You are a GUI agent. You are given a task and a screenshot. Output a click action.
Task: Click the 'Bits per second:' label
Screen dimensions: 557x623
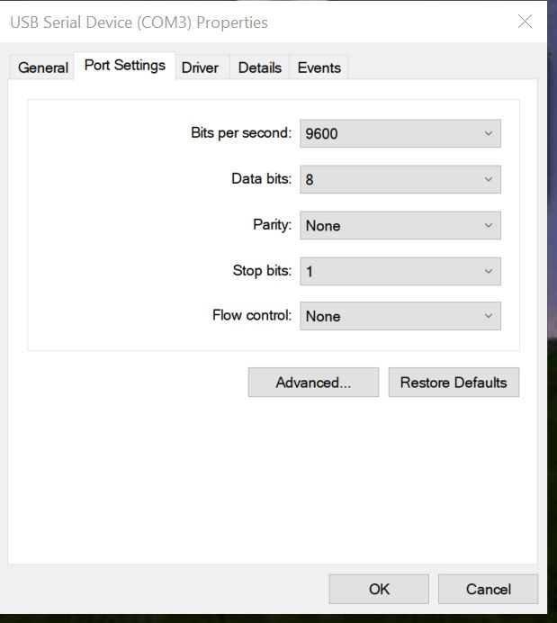click(x=241, y=132)
